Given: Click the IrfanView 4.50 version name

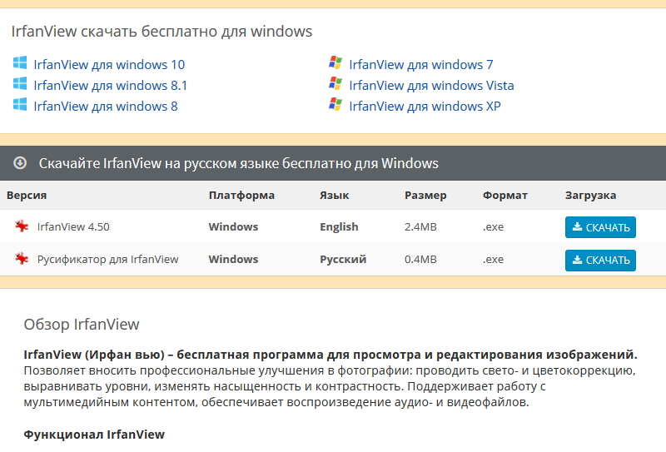Looking at the screenshot, I should tap(73, 227).
